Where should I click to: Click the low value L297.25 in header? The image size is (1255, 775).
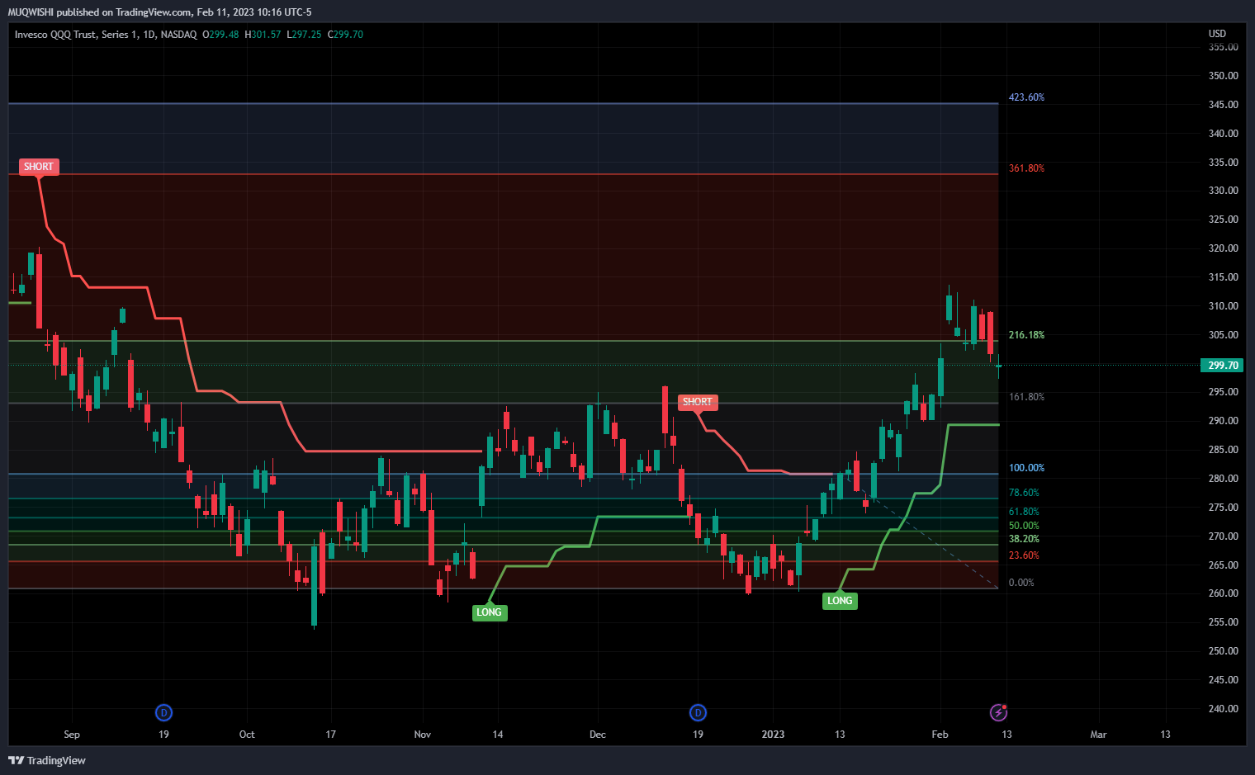[x=304, y=35]
